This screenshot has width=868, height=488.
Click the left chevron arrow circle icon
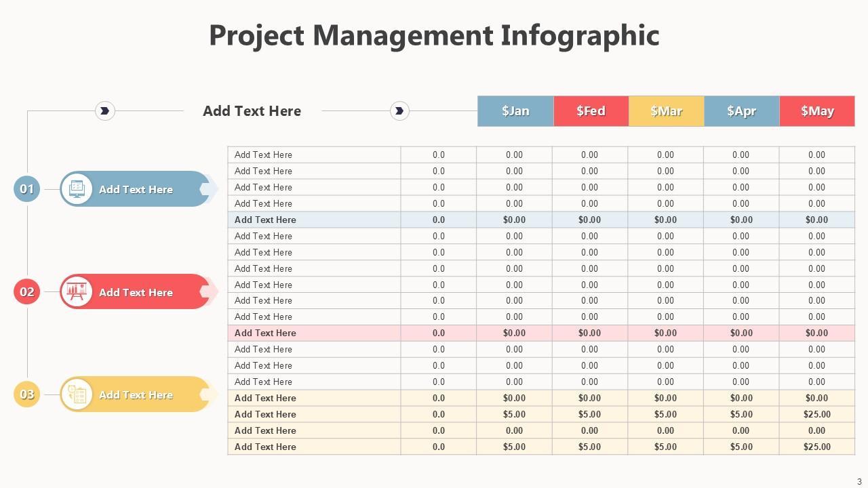(105, 110)
